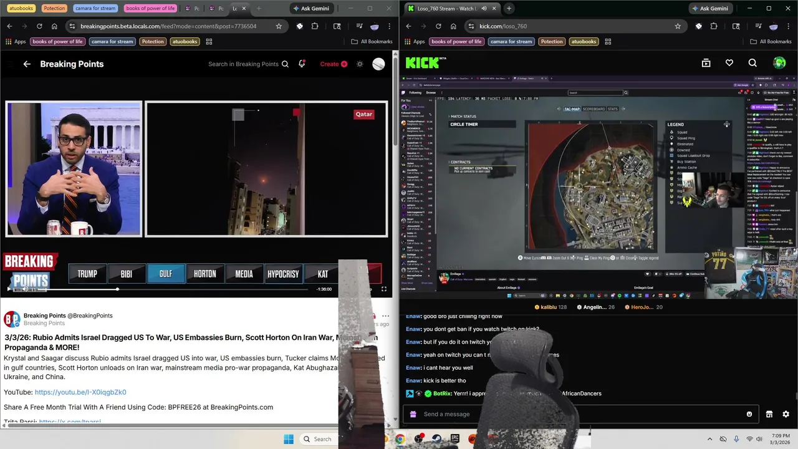This screenshot has width=798, height=449.
Task: Open Kick following heart icon
Action: pyautogui.click(x=729, y=63)
